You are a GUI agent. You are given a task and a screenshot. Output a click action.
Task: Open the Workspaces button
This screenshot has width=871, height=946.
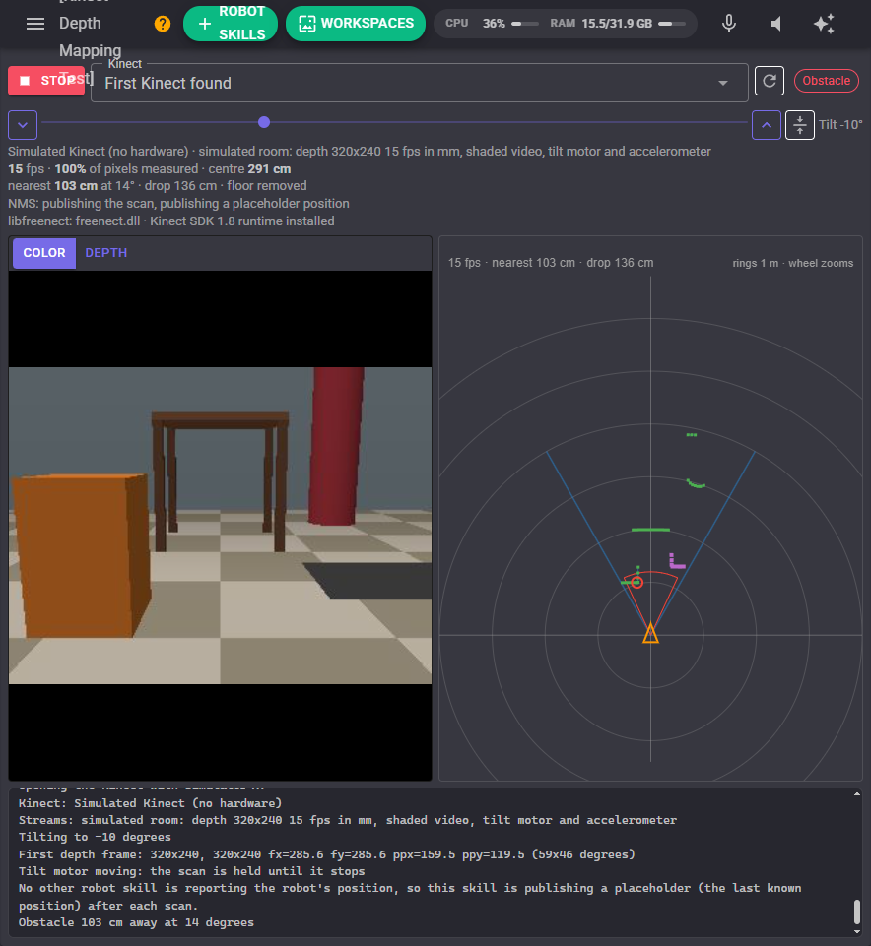tap(355, 24)
